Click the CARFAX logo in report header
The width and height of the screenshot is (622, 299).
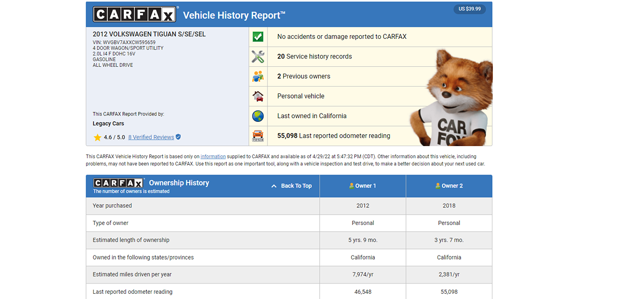coord(135,15)
